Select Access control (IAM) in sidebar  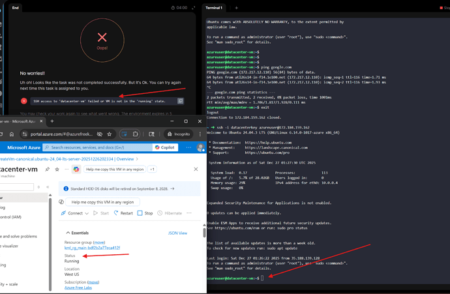[10, 217]
